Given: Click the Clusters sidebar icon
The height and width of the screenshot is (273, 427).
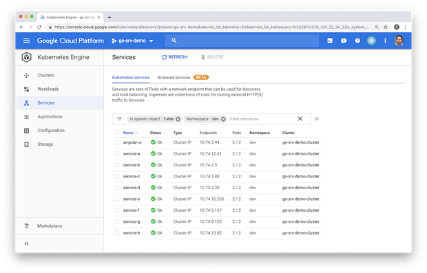Looking at the screenshot, I should (x=26, y=76).
